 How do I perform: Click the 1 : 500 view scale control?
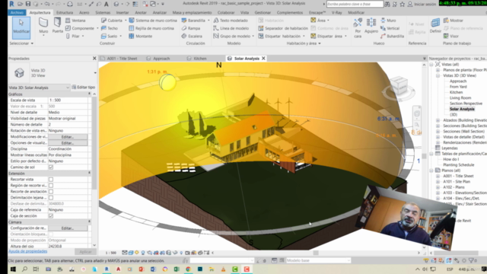pos(110,253)
